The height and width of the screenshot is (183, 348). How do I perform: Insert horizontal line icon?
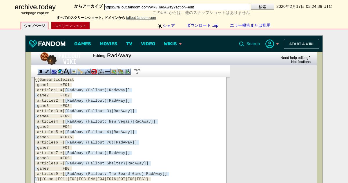click(x=107, y=71)
